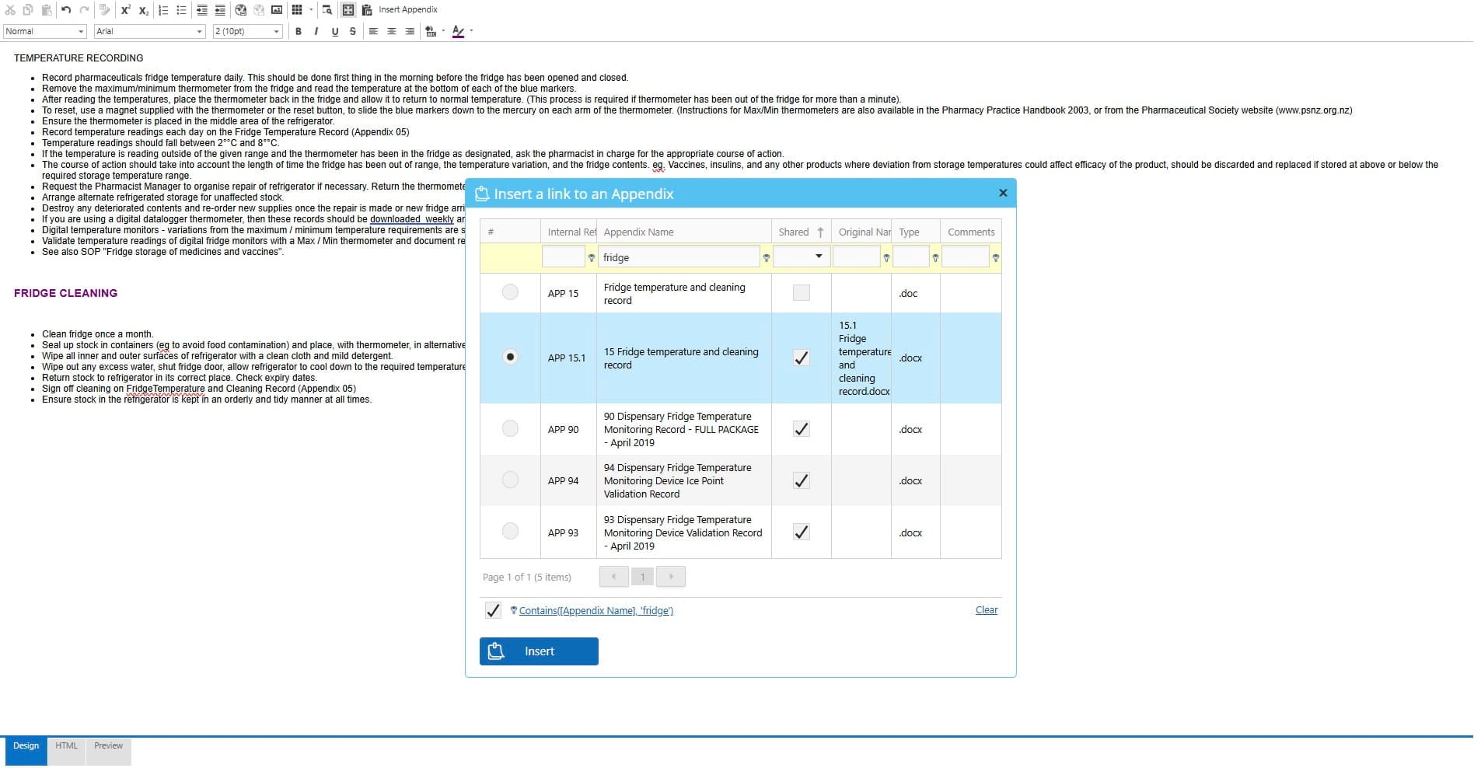
Task: Click the Clear filter link
Action: pyautogui.click(x=987, y=610)
